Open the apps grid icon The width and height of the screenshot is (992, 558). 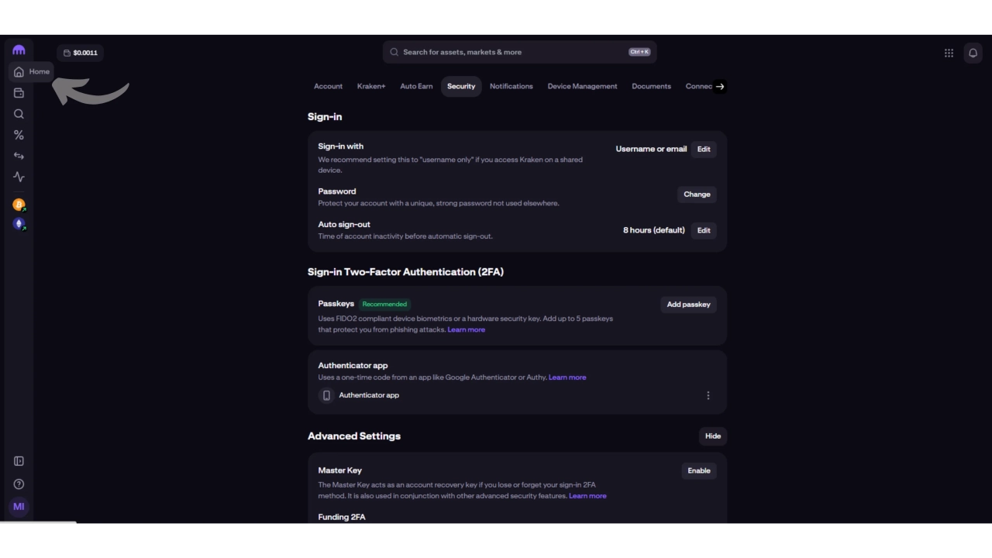tap(949, 53)
